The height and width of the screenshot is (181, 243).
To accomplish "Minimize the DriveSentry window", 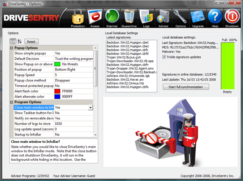I will tap(218, 3).
